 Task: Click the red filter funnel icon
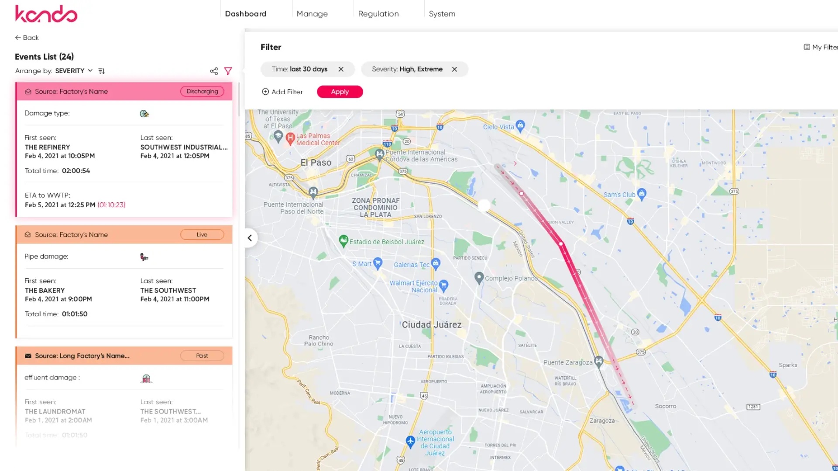click(x=228, y=71)
